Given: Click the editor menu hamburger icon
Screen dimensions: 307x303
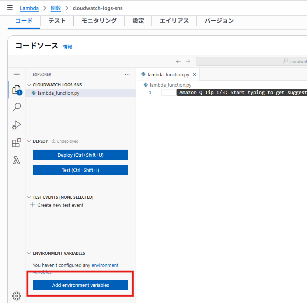Looking at the screenshot, I should [x=17, y=74].
